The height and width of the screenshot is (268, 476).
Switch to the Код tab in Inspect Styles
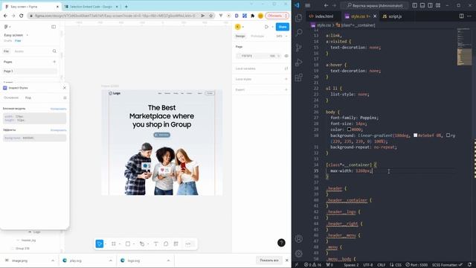28,98
